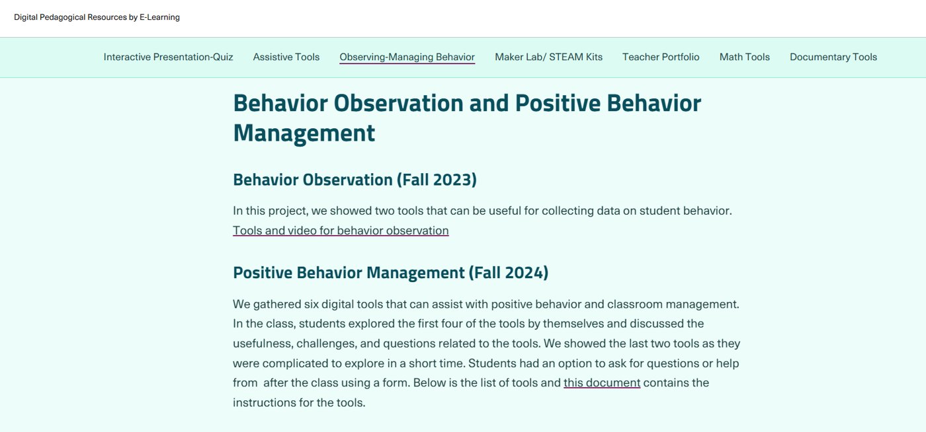
Task: Open the Math Tools page
Action: 745,57
